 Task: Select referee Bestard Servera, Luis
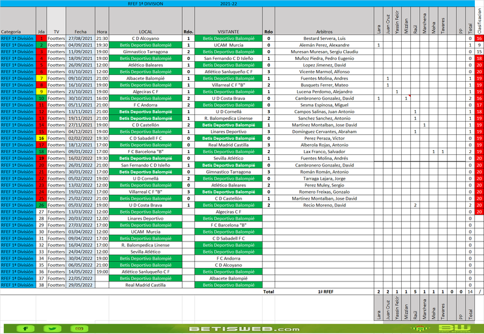(324, 39)
